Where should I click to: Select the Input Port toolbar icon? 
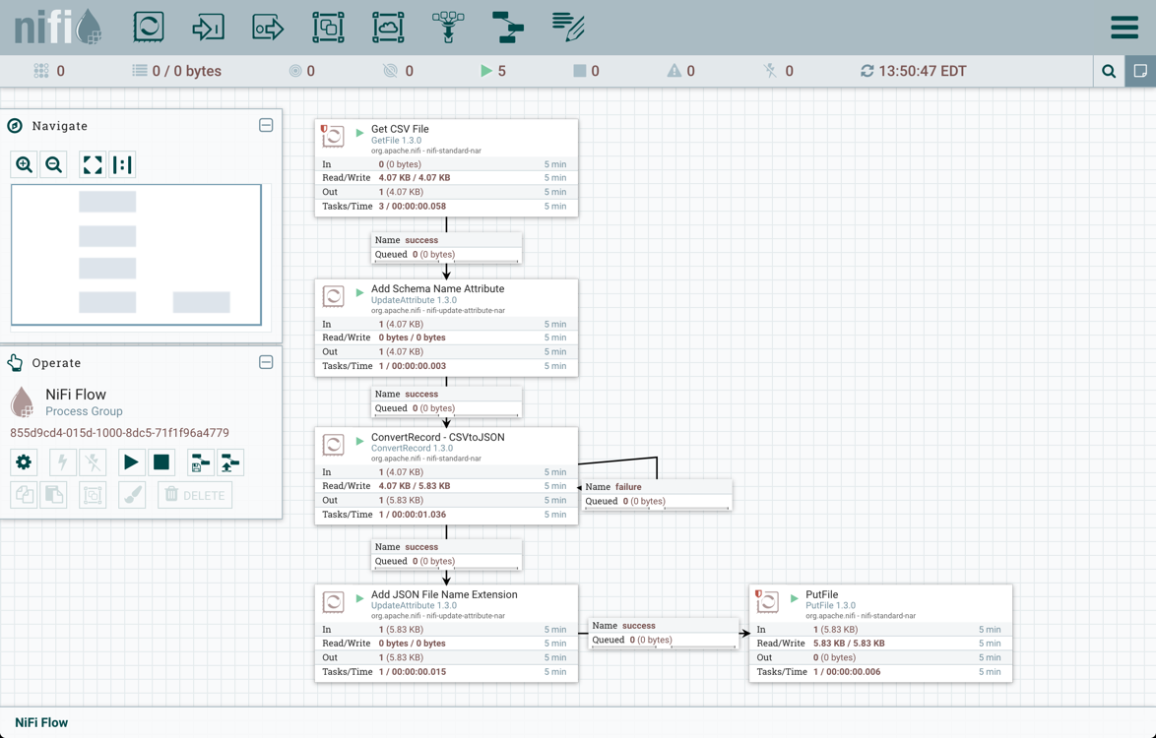tap(208, 27)
